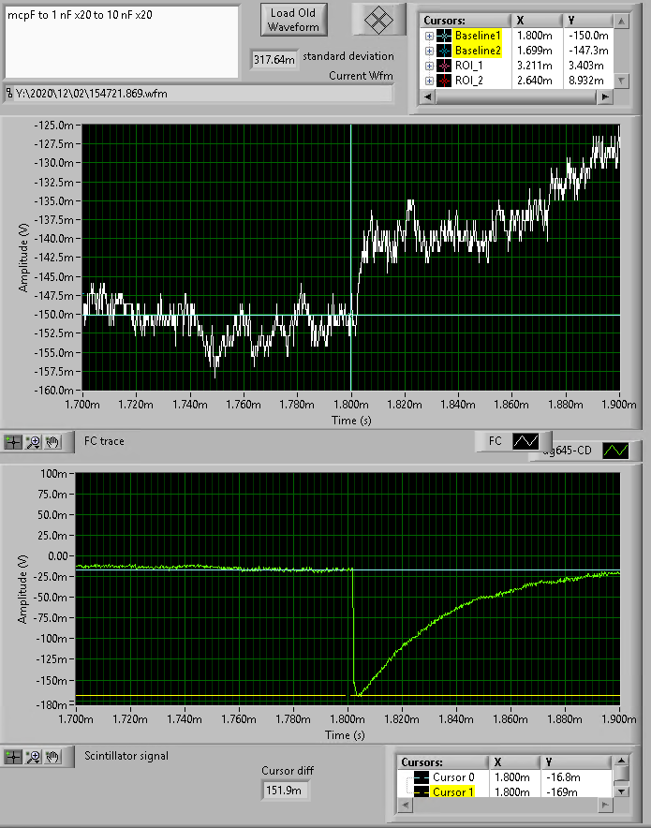Screen dimensions: 651x828
Task: Click the ROI_1 cursor glyph icon
Action: 444,66
